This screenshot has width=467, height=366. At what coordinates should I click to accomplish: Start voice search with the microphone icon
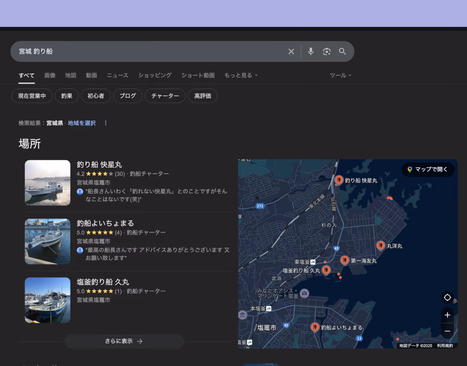pyautogui.click(x=311, y=51)
